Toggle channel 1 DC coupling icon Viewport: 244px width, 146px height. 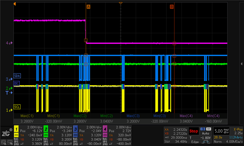coord(16,135)
